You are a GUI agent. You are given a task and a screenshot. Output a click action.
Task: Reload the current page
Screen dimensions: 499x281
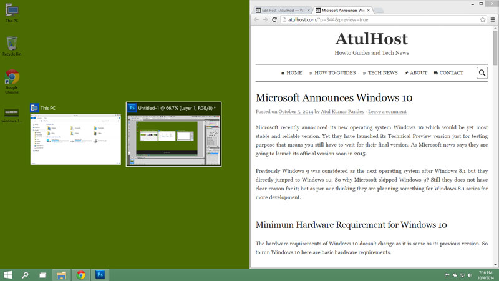(x=274, y=20)
